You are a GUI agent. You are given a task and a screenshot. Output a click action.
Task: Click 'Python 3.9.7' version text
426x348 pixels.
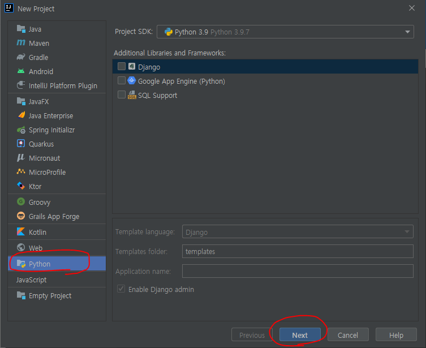[230, 32]
